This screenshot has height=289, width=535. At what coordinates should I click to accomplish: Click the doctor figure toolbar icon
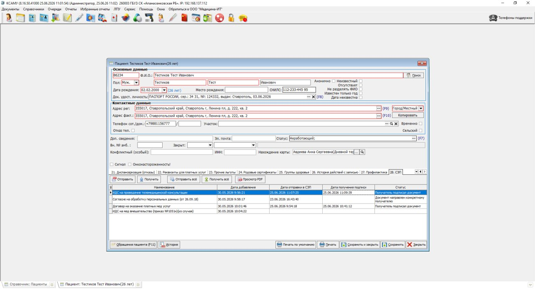[9, 18]
